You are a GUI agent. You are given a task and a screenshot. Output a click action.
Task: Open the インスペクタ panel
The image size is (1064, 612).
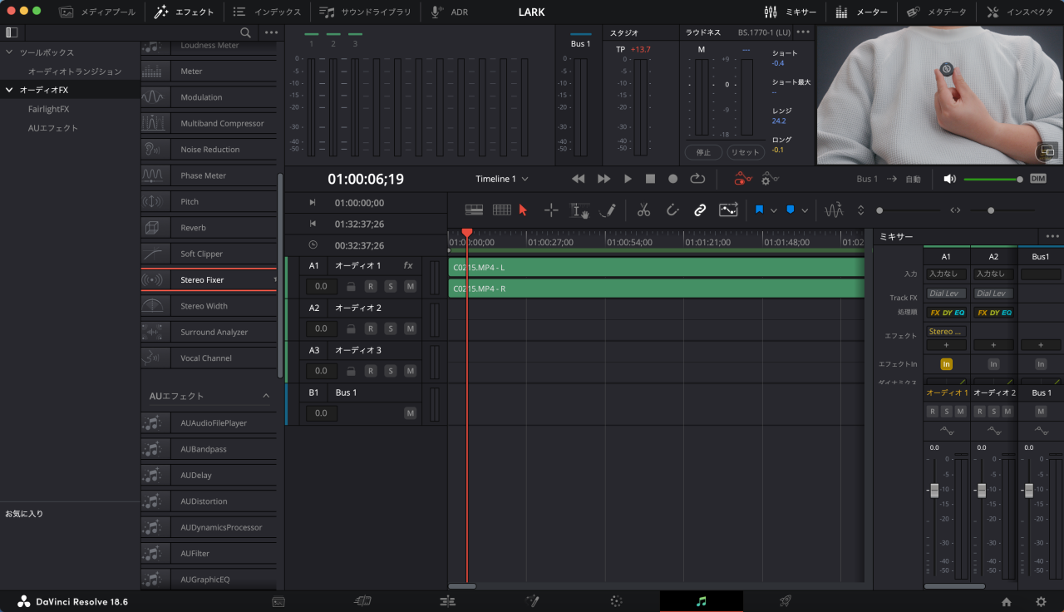pyautogui.click(x=1022, y=12)
